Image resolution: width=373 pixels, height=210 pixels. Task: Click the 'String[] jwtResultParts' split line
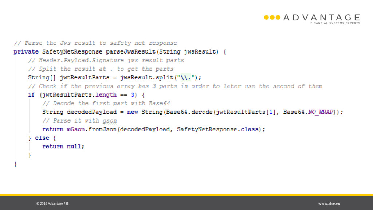(115, 78)
